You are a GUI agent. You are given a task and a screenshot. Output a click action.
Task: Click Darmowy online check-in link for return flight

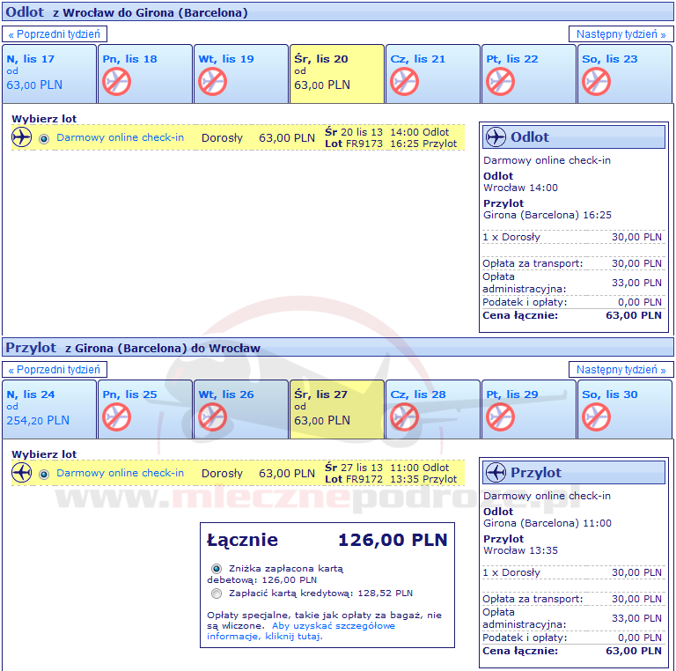pyautogui.click(x=120, y=474)
